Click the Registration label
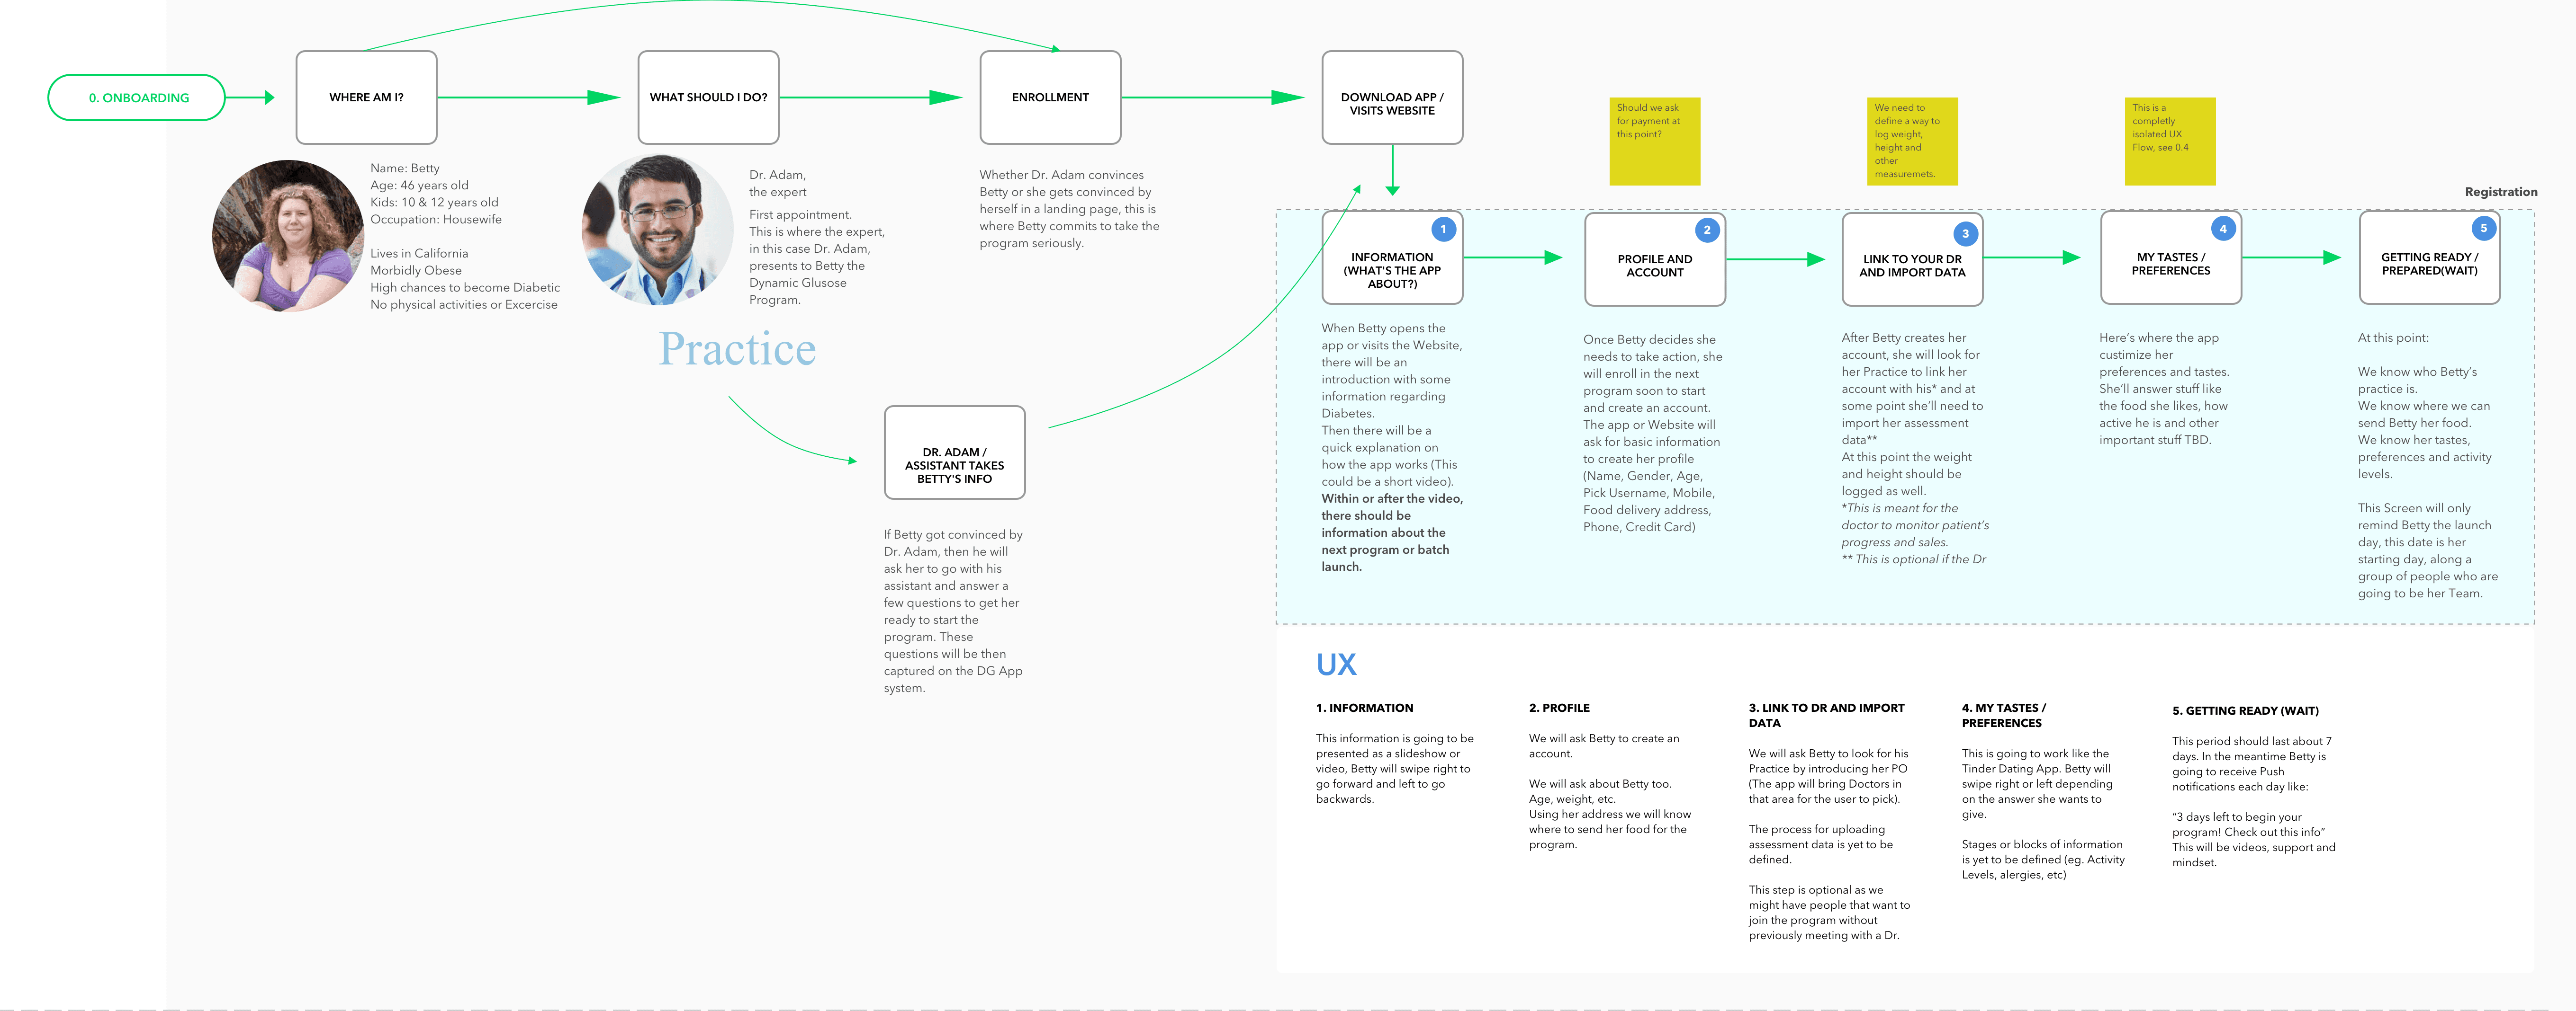Screen dimensions: 2576x1011 (2500, 192)
